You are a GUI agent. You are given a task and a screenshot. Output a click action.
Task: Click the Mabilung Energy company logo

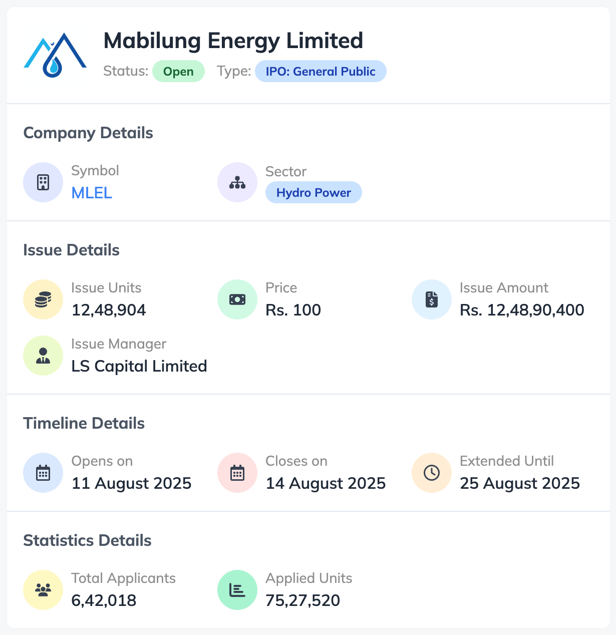pos(55,55)
